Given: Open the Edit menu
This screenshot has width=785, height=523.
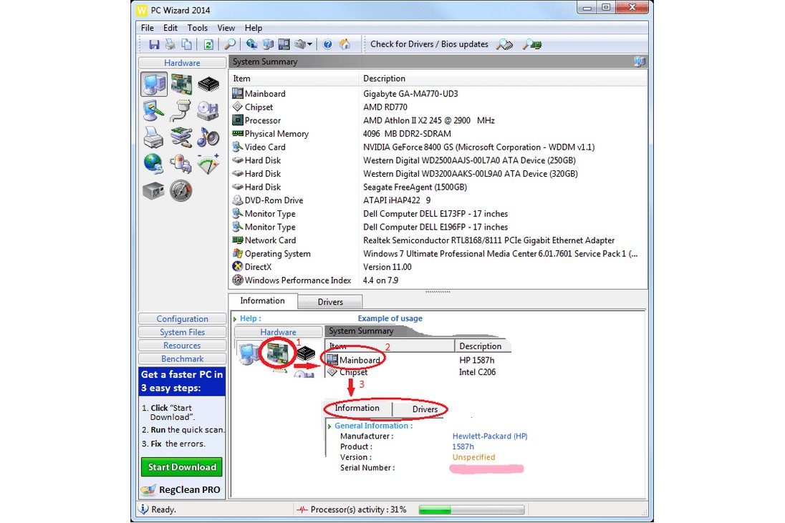Looking at the screenshot, I should coord(170,28).
